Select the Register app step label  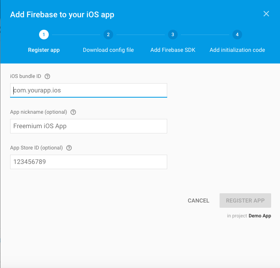tap(44, 50)
